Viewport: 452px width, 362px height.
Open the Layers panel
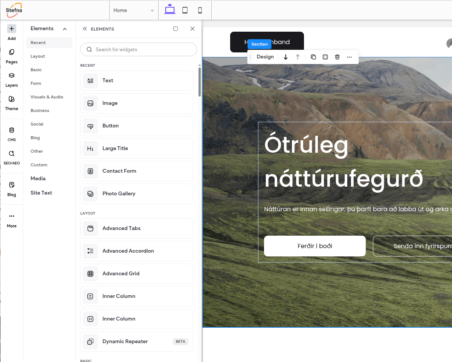coord(12,80)
